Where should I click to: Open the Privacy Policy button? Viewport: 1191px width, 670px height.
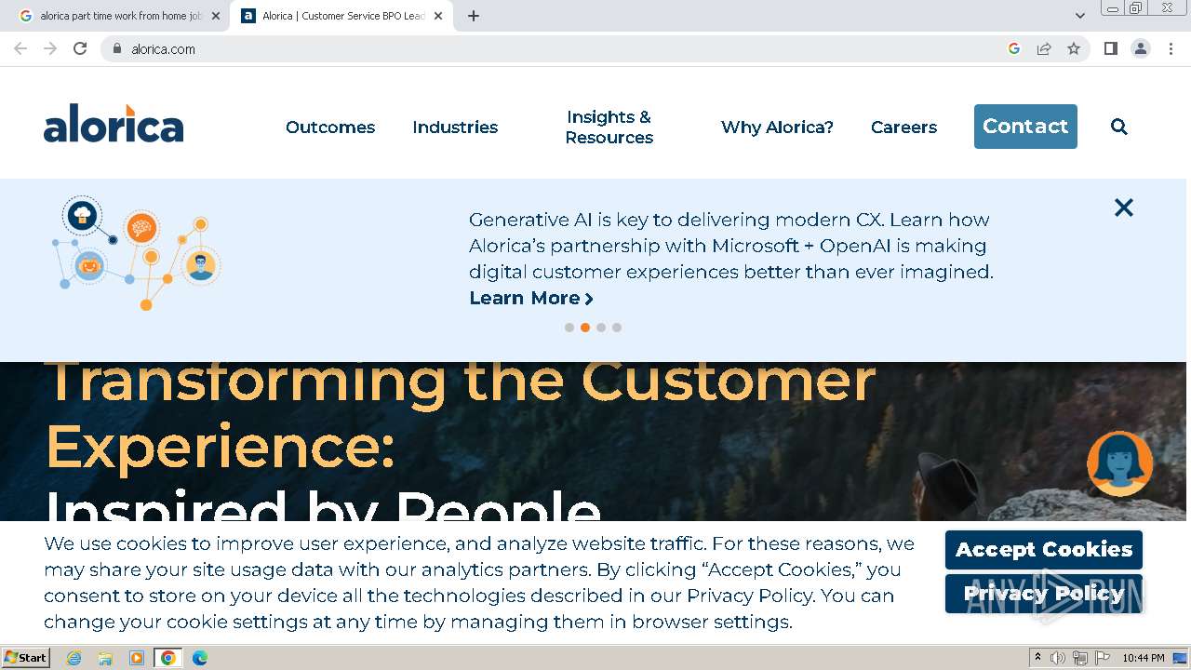(1044, 594)
